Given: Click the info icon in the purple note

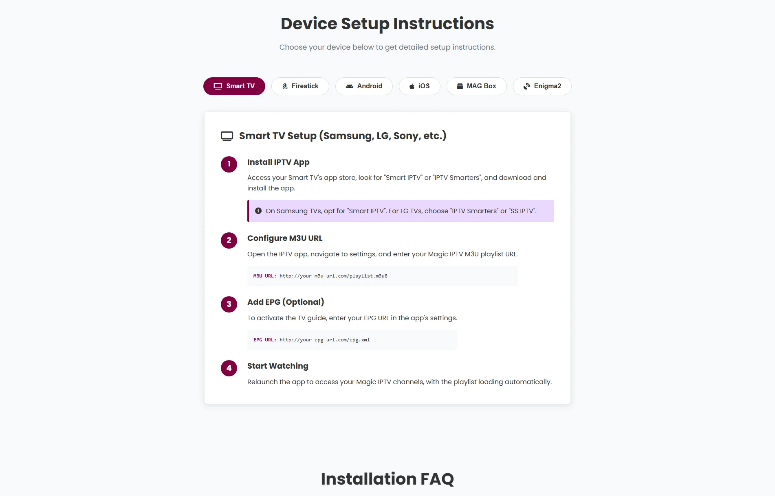Looking at the screenshot, I should (x=258, y=211).
